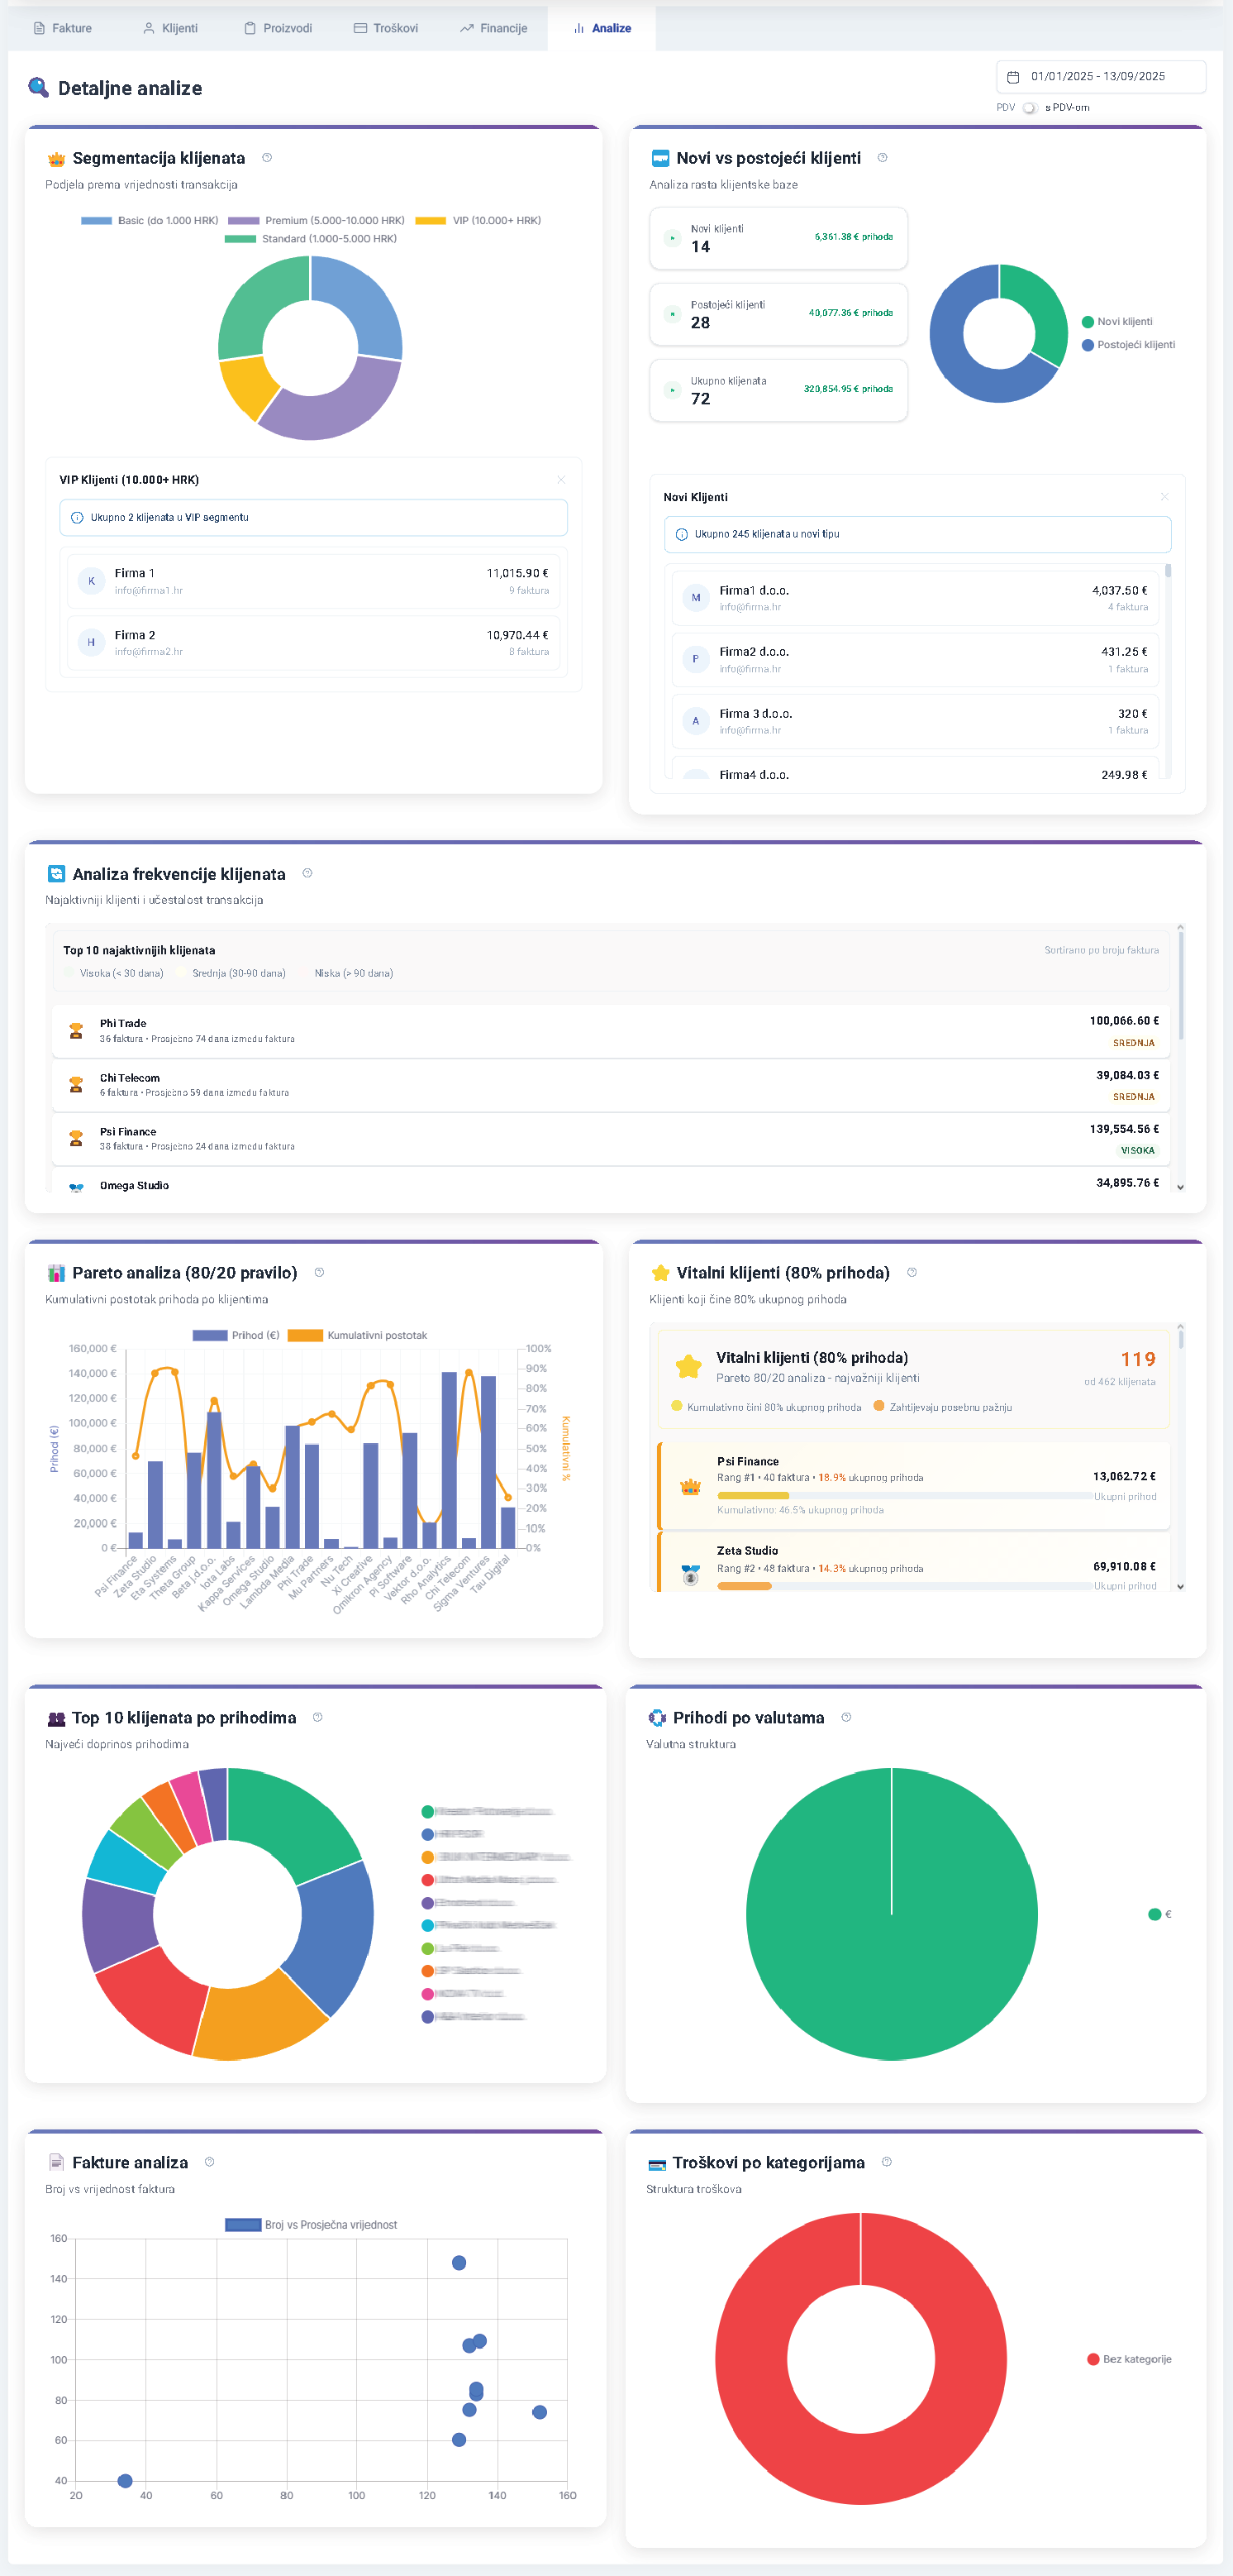Open help icon next to Segmentacija klijenata
1233x2576 pixels.
point(267,157)
